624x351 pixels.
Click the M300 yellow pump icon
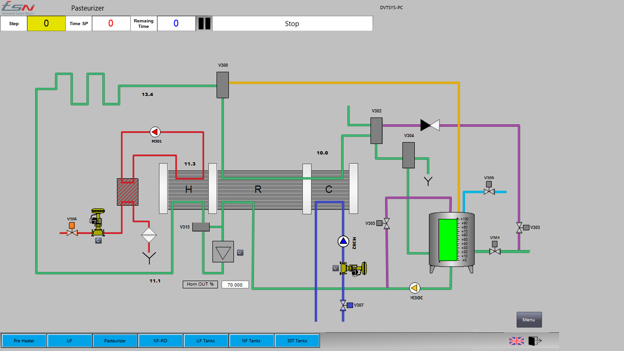(x=415, y=288)
